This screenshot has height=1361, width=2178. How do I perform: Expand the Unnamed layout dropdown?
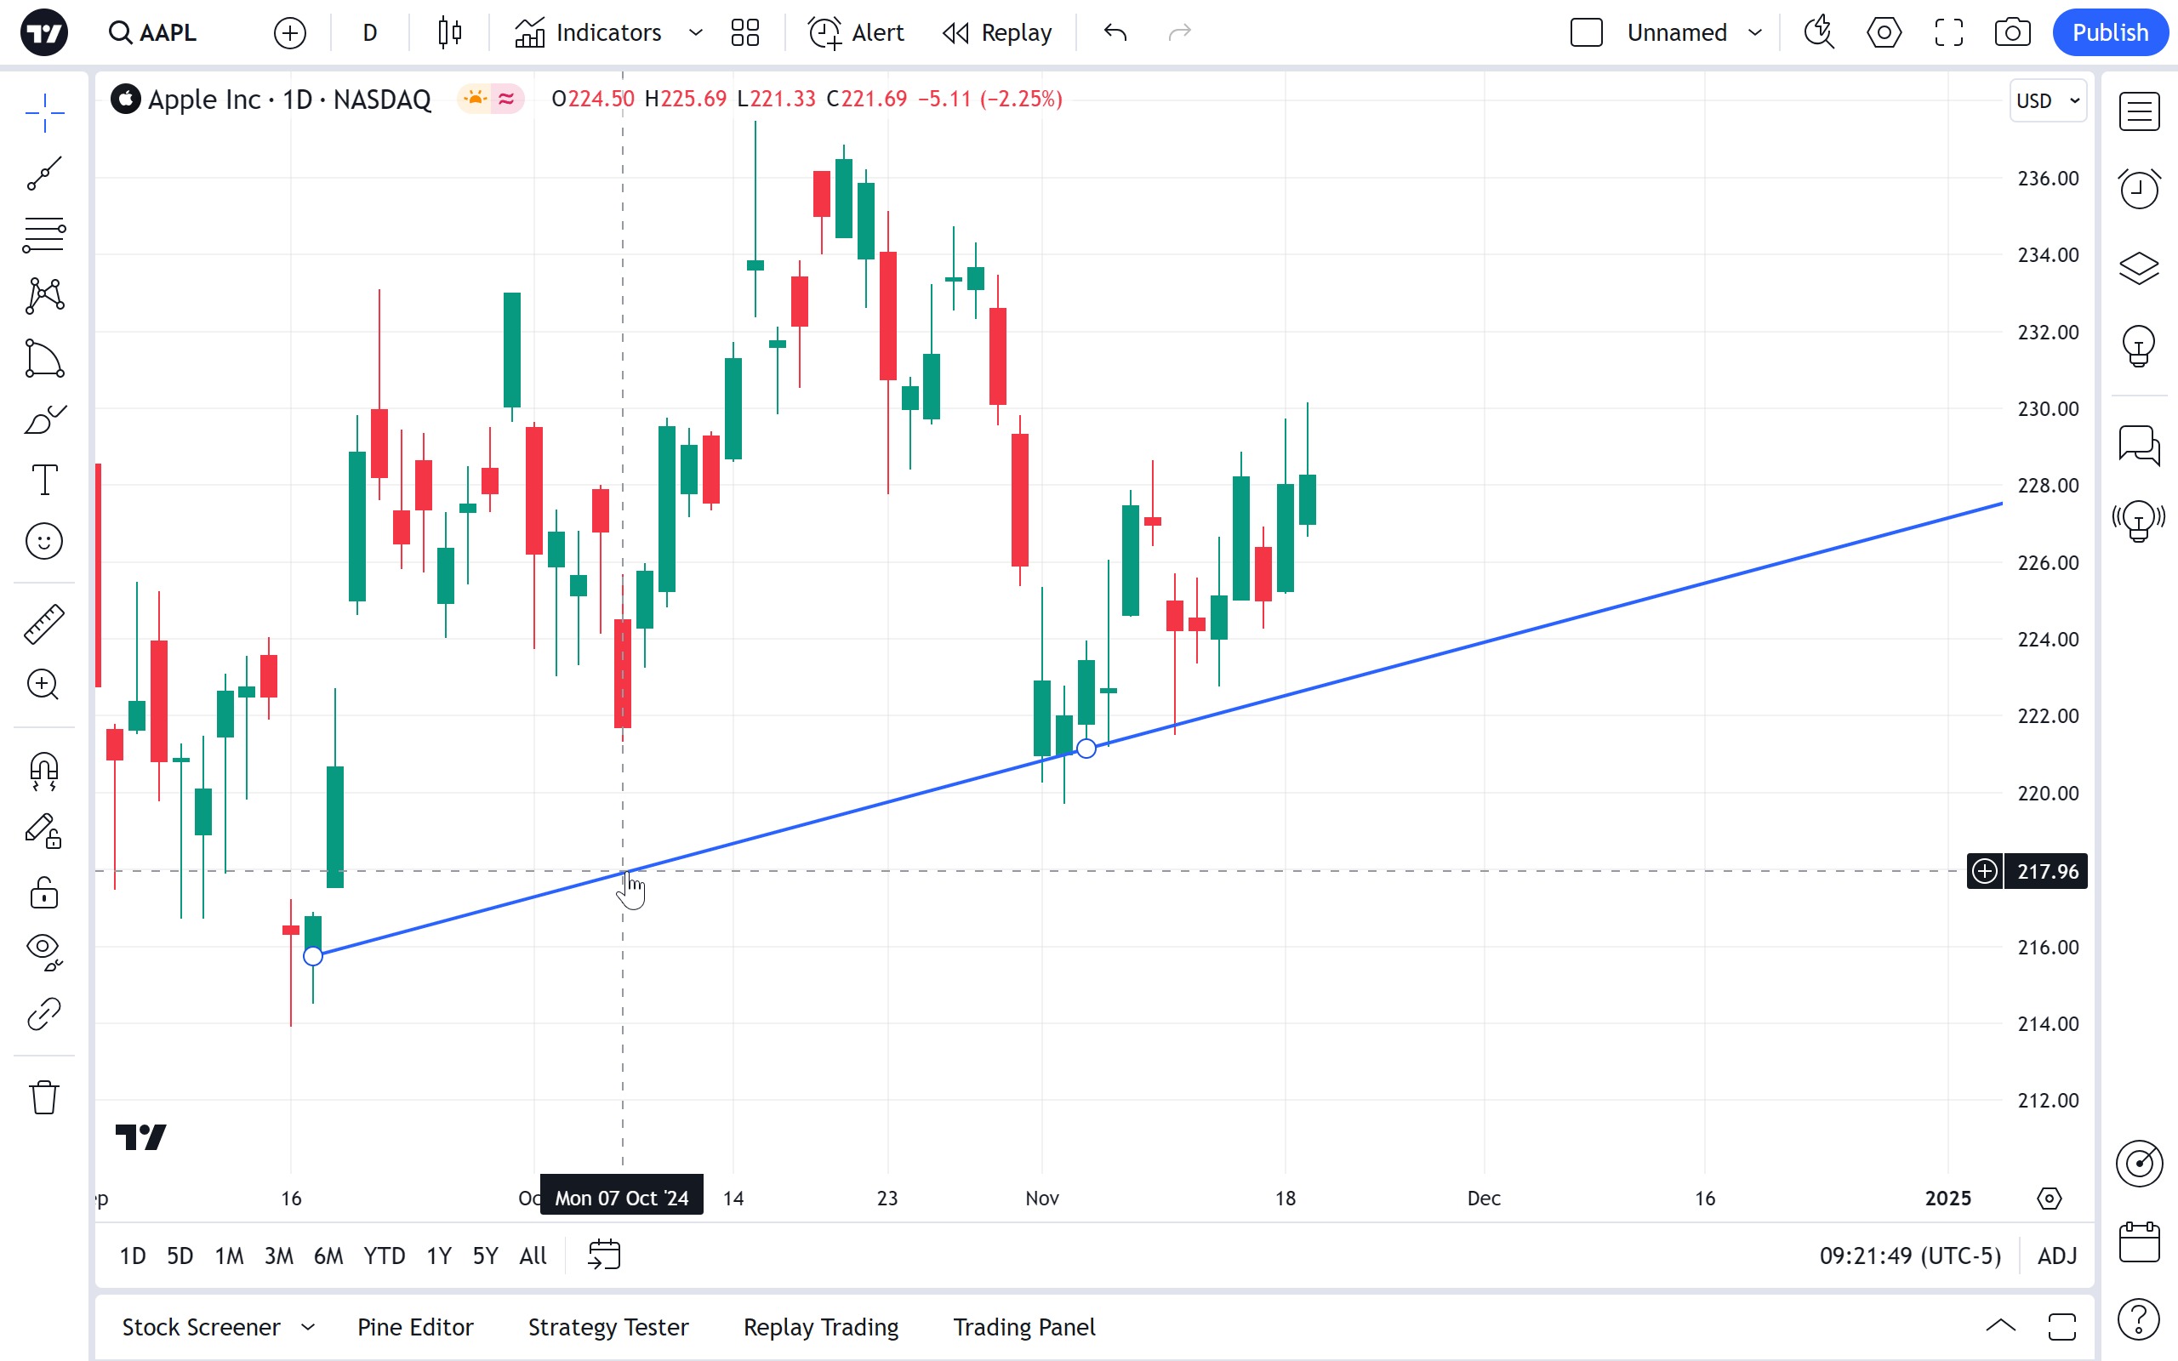point(1754,33)
